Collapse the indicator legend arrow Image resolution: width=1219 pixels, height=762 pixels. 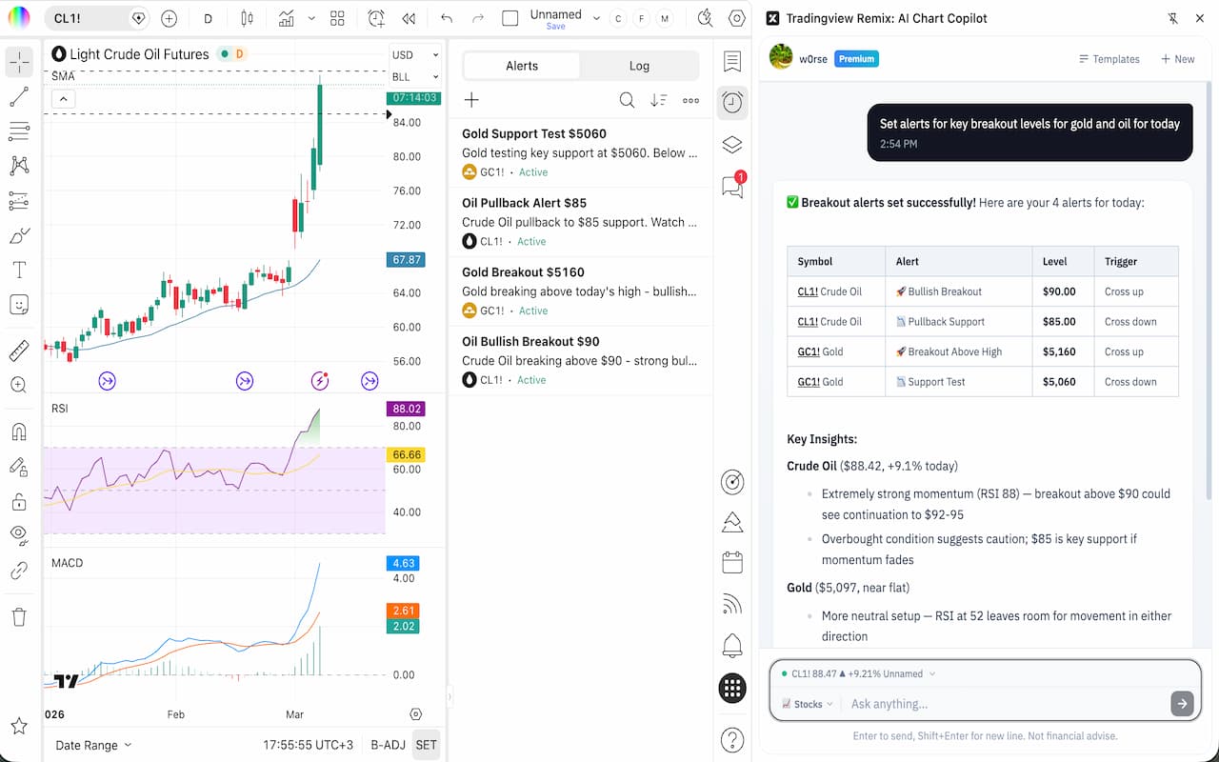point(63,98)
